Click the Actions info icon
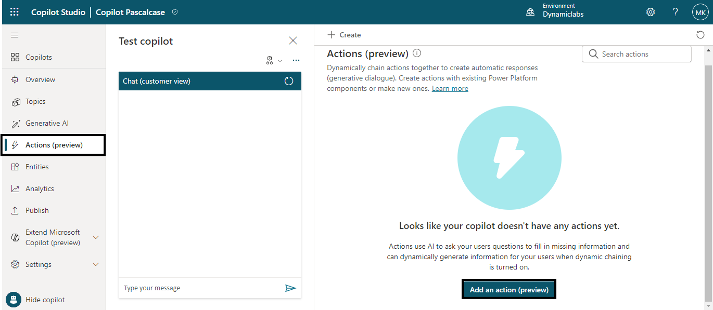Image resolution: width=713 pixels, height=310 pixels. coord(416,53)
